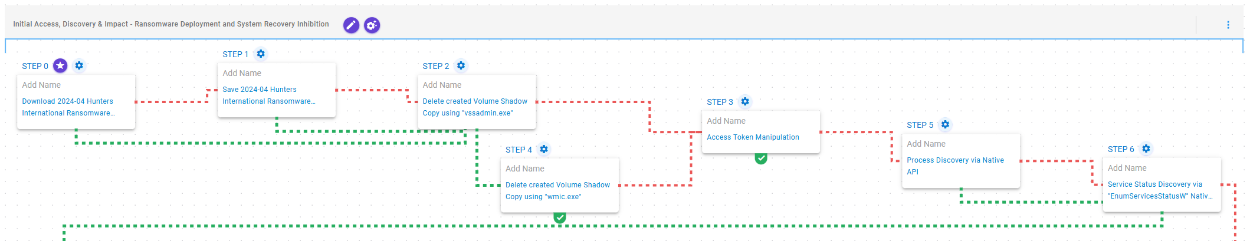Open STEP 1 gear settings
Screen dimensions: 1250x241
[261, 54]
